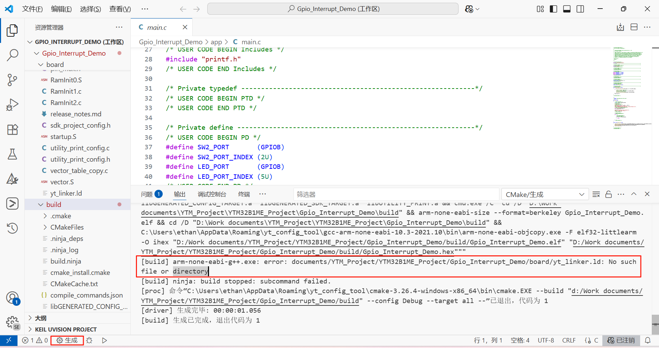Close the main.c editor tab
This screenshot has height=348, width=659.
[x=185, y=27]
